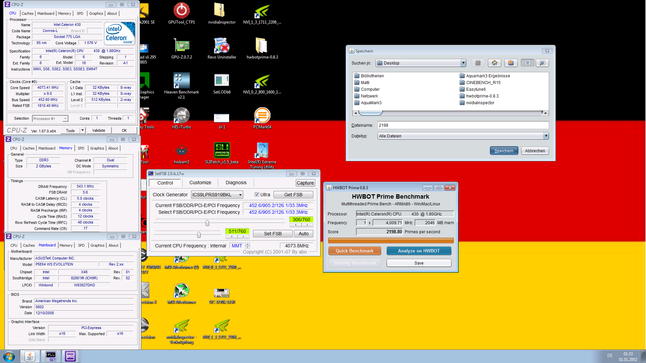The image size is (646, 363).
Task: Open the About tab in the Mainboard CPU-Z window
Action: [x=113, y=245]
